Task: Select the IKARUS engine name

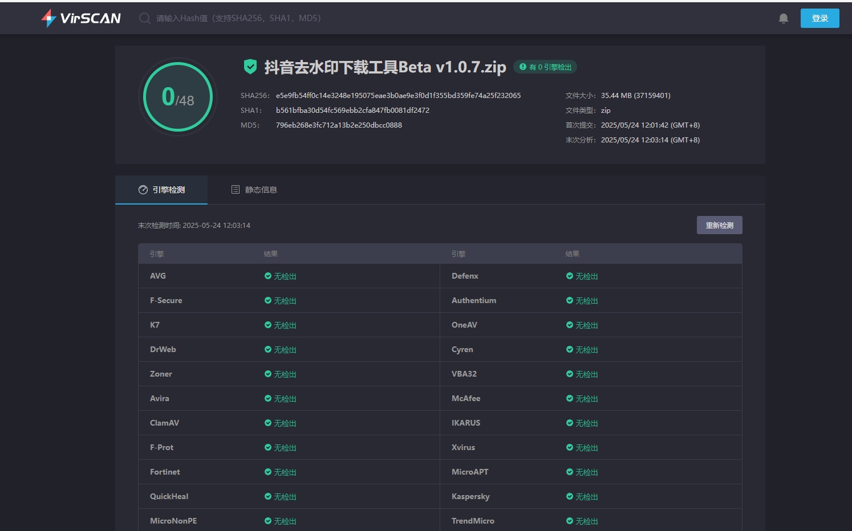Action: click(x=466, y=423)
